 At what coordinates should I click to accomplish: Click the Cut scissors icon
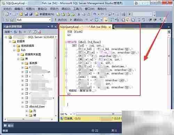(79, 14)
